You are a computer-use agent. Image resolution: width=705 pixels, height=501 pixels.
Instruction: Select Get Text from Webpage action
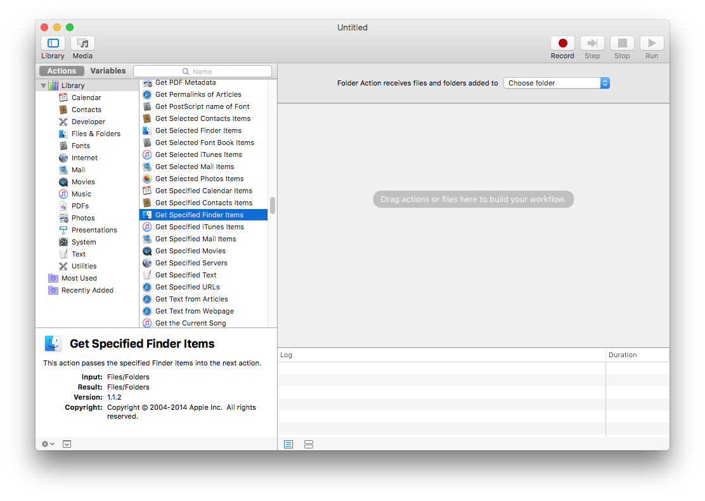[204, 312]
